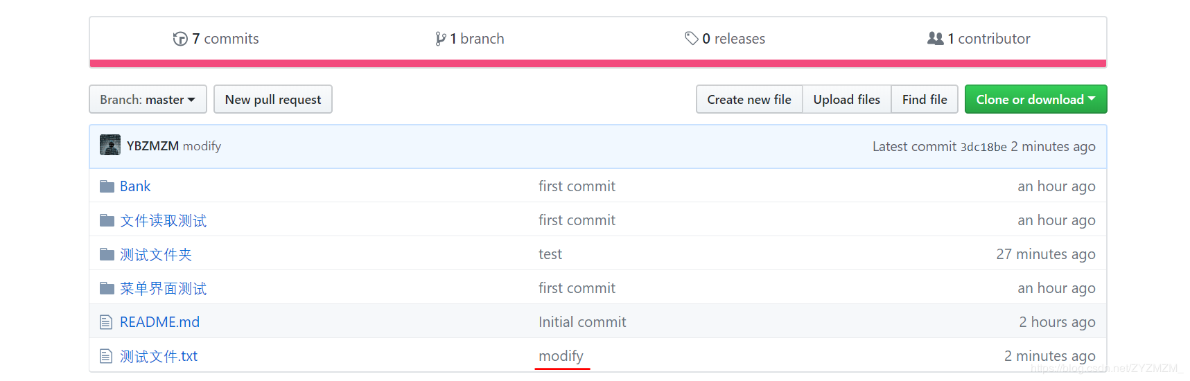Open the 文件读取测试 folder link
The height and width of the screenshot is (381, 1190).
pyautogui.click(x=163, y=221)
